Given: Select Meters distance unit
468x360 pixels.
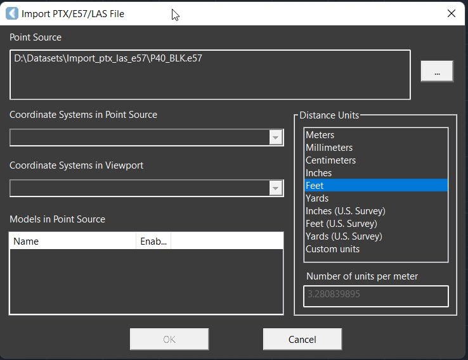Looking at the screenshot, I should click(x=320, y=135).
